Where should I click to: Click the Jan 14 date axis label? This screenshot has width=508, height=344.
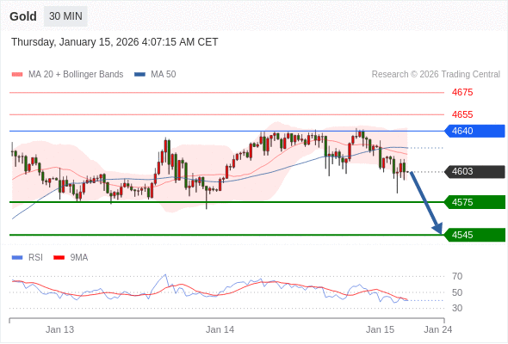(220, 329)
